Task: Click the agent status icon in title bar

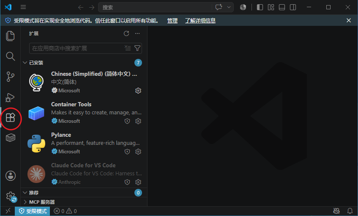Action: pyautogui.click(x=243, y=7)
